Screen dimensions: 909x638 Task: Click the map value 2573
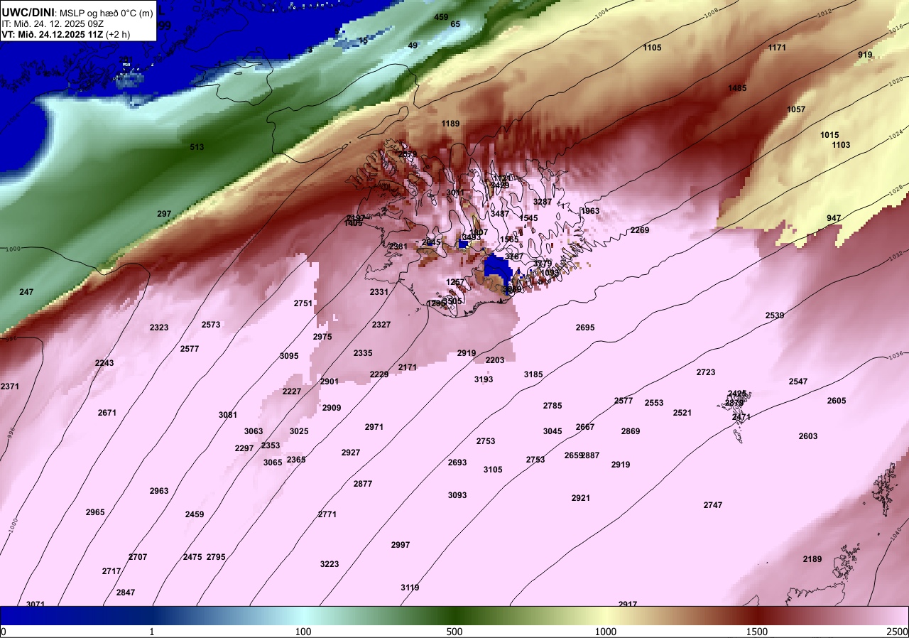pos(211,325)
